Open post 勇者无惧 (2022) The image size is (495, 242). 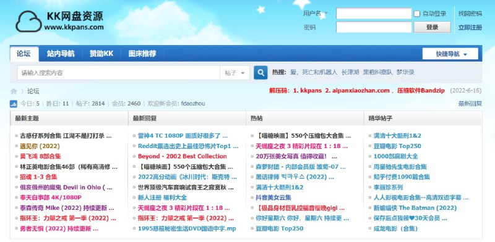59,228
